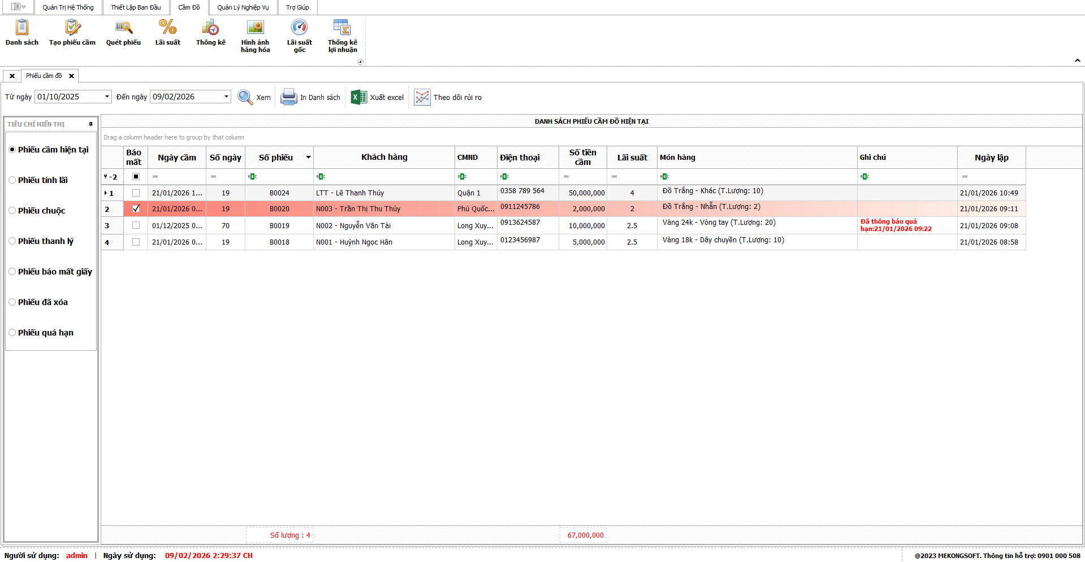The height and width of the screenshot is (562, 1085).
Task: Click the application menu icon at top-left
Action: tap(18, 7)
